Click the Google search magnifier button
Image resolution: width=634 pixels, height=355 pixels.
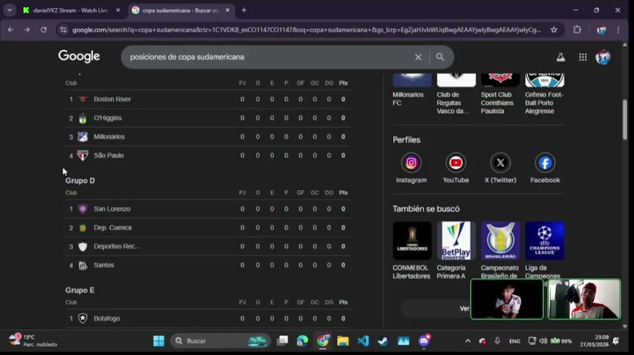coord(440,57)
